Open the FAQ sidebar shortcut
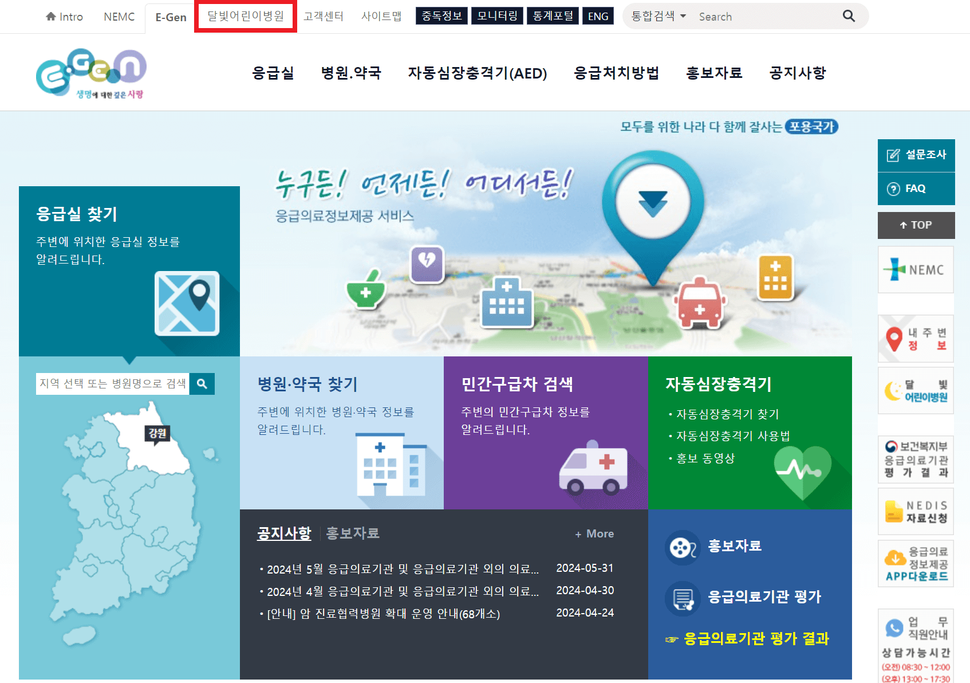 point(916,189)
